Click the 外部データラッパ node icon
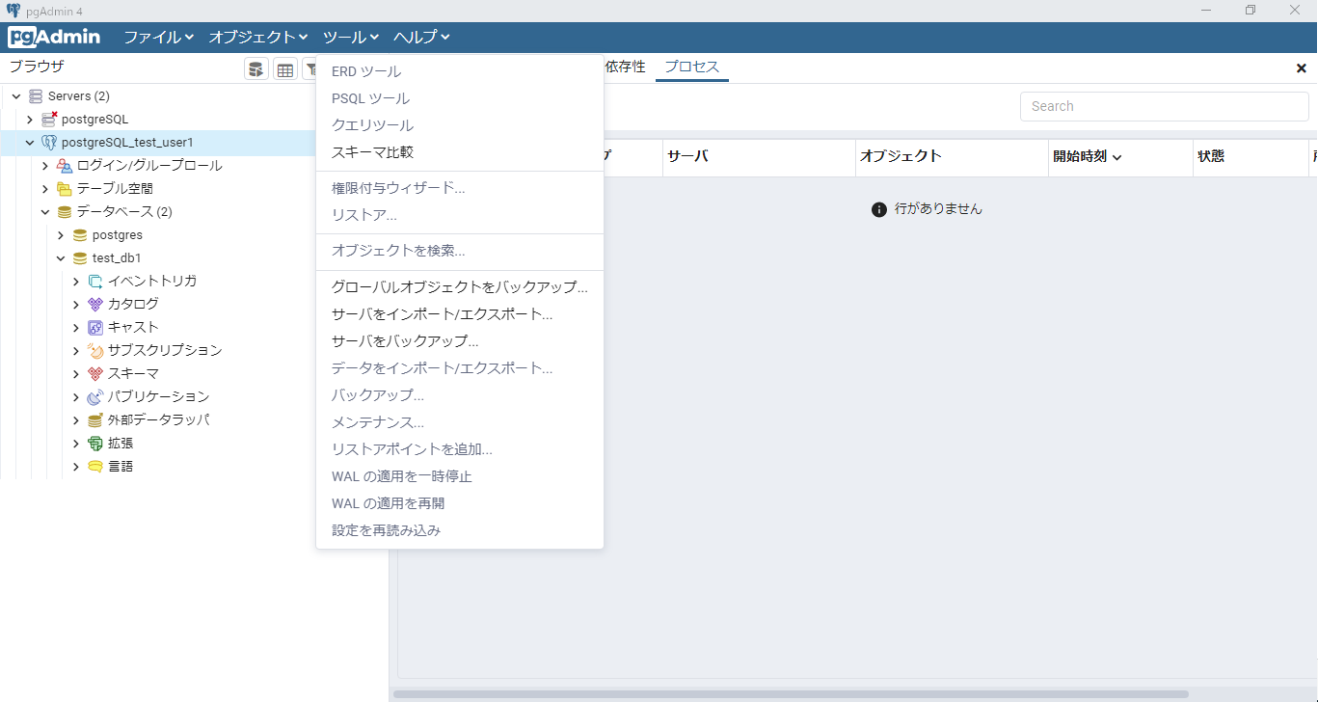Viewport: 1318px width, 702px height. [x=95, y=420]
